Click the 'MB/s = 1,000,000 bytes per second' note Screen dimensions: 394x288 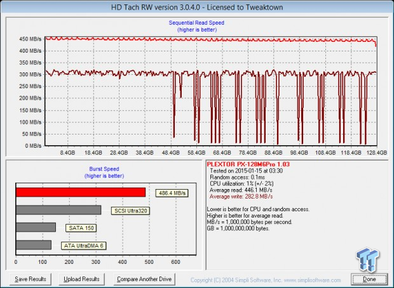point(250,222)
